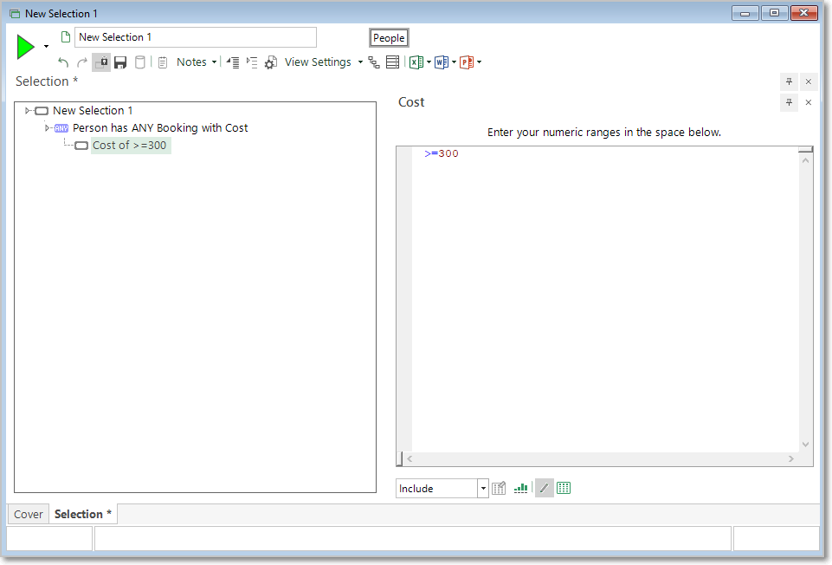
Task: Expand the New Selection 1 tree node
Action: tap(28, 110)
